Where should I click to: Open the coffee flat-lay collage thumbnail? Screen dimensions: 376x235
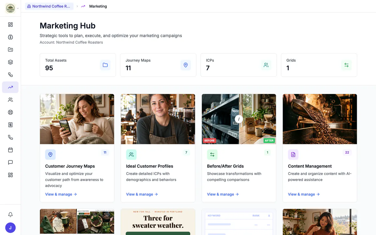[x=77, y=221]
